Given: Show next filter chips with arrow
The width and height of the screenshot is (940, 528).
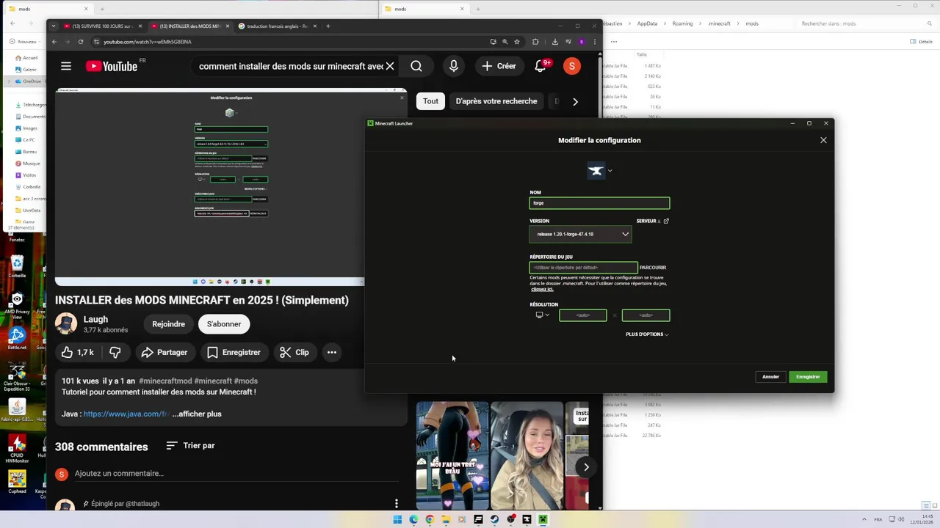Looking at the screenshot, I should 575,101.
